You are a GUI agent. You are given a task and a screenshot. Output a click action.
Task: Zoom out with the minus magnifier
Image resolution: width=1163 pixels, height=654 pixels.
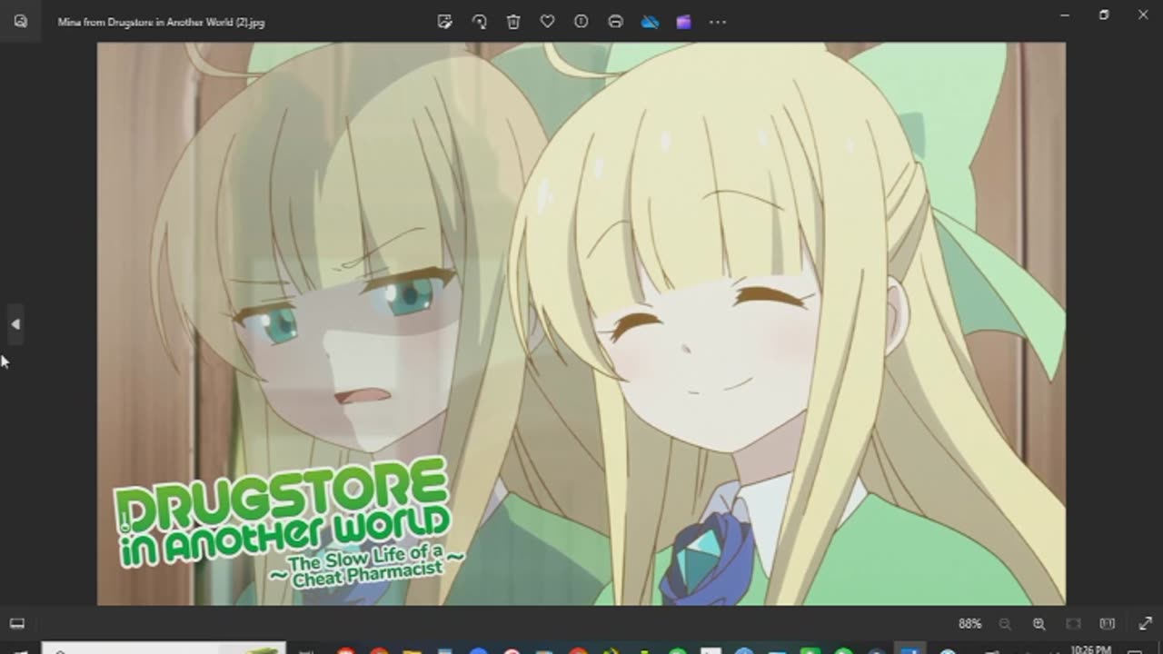point(1005,624)
